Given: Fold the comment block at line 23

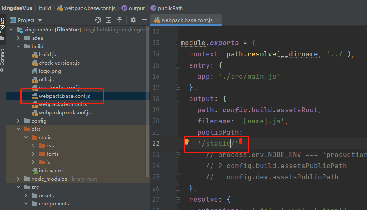Looking at the screenshot, I should [x=178, y=154].
